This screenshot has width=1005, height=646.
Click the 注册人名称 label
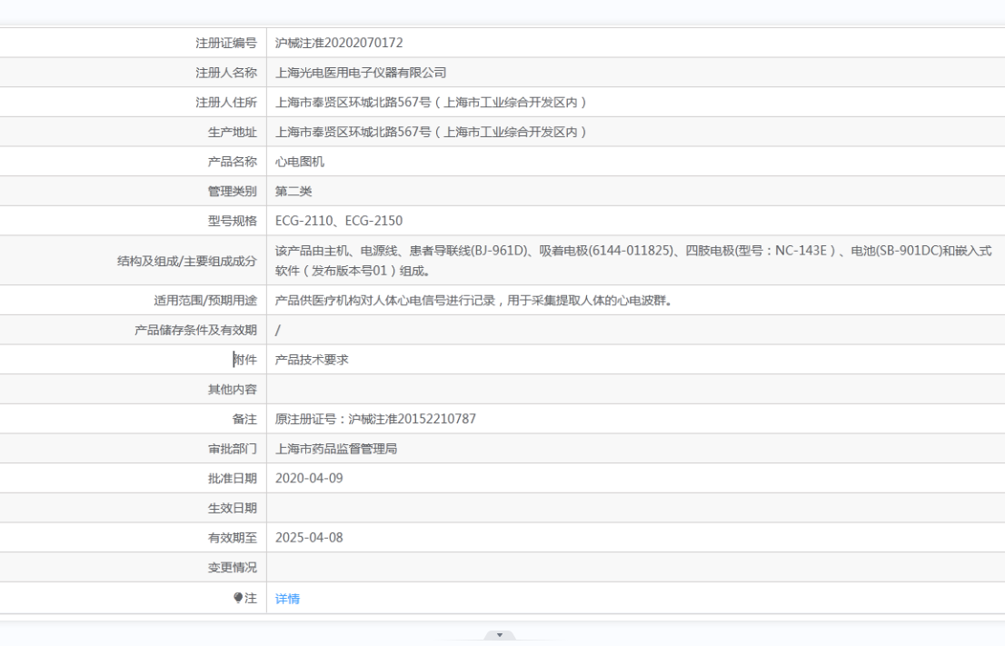coord(226,73)
